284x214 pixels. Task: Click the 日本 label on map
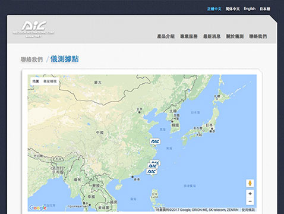coord(209,125)
